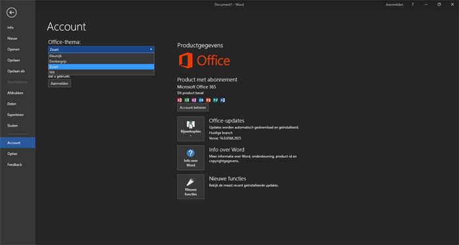
Task: Click the back arrow to return to document
Action: pyautogui.click(x=11, y=12)
